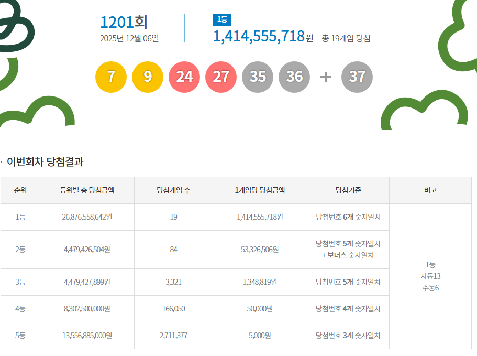
Task: Click the 3,321 winning games cell
Action: (x=173, y=282)
